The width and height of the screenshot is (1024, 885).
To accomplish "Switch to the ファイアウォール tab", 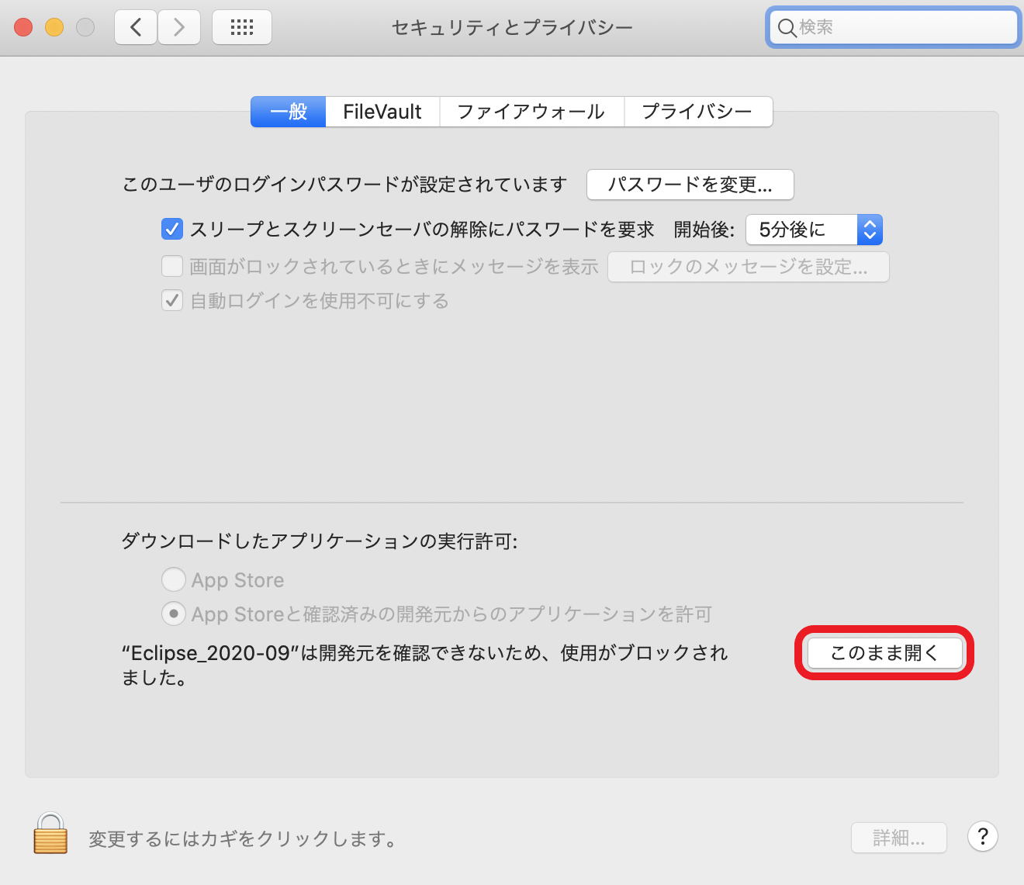I will click(x=531, y=112).
